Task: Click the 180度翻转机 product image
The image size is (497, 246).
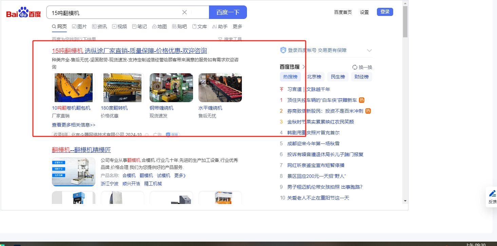Action: click(x=122, y=88)
